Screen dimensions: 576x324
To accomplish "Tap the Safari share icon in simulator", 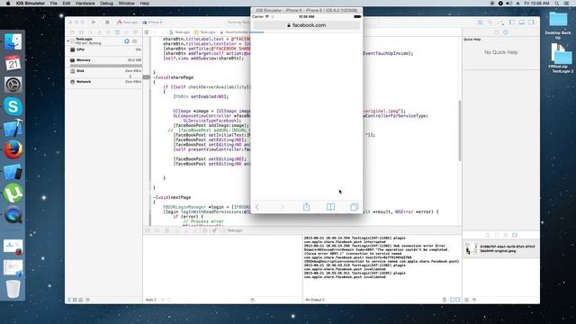I will click(x=306, y=207).
